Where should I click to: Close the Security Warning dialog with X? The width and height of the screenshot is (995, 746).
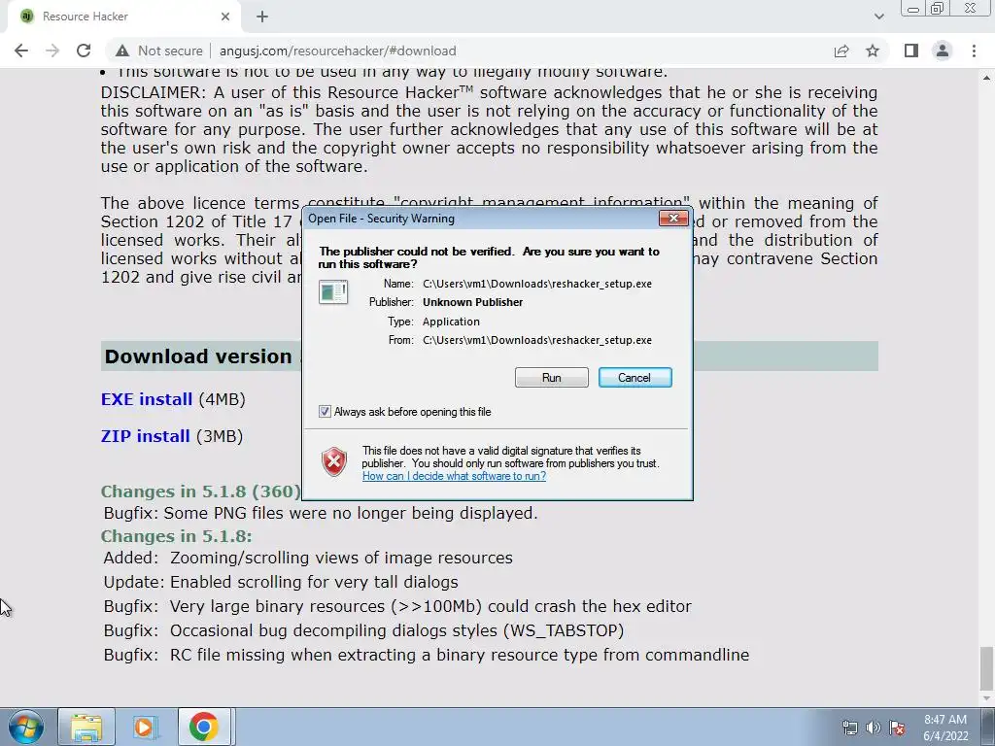point(673,219)
